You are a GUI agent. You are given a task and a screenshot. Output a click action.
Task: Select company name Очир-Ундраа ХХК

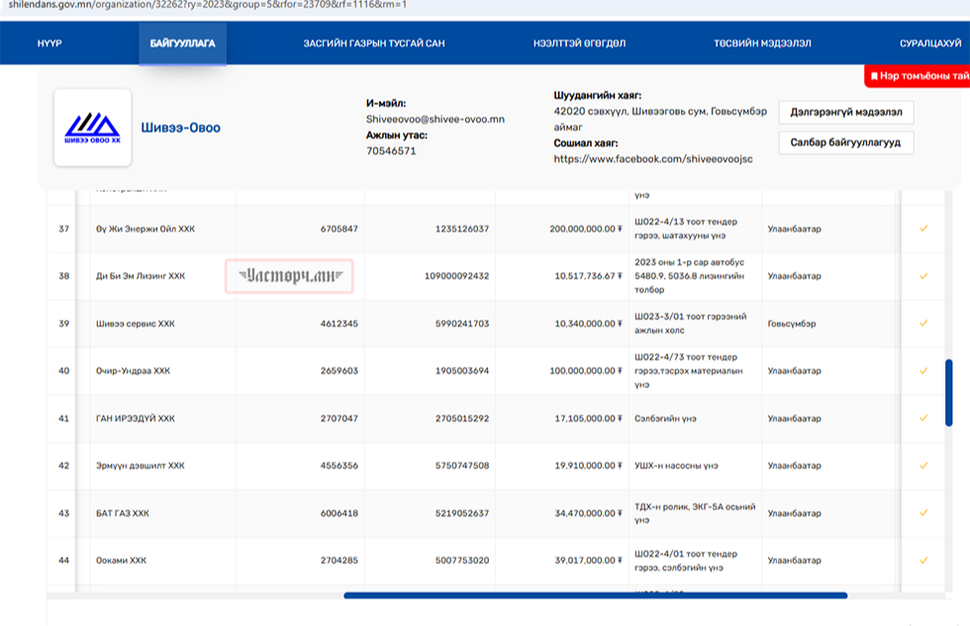click(133, 371)
